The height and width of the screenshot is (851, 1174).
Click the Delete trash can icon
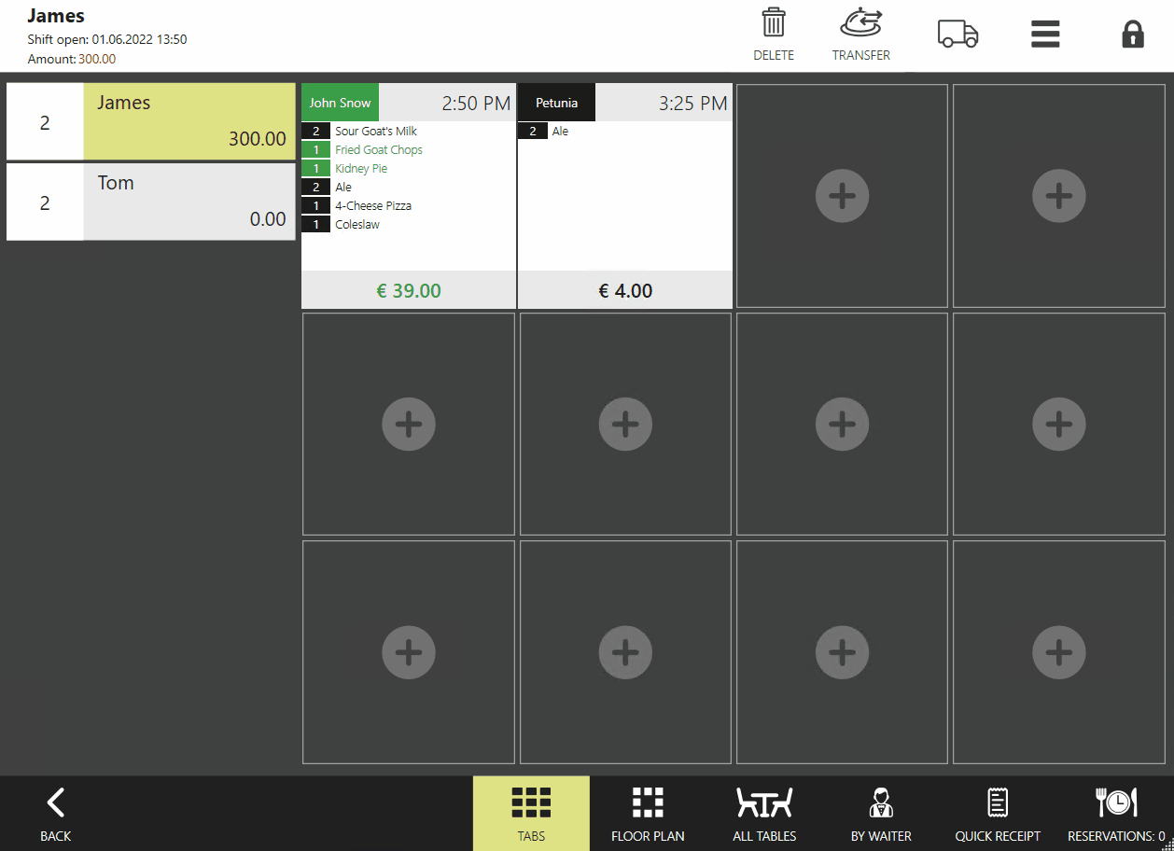coord(773,24)
